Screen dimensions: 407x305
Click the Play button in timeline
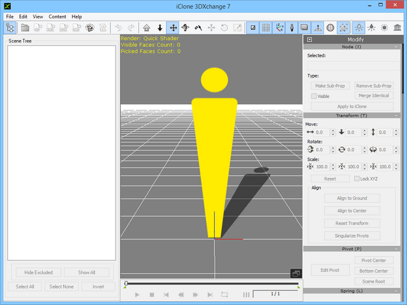coord(138,295)
